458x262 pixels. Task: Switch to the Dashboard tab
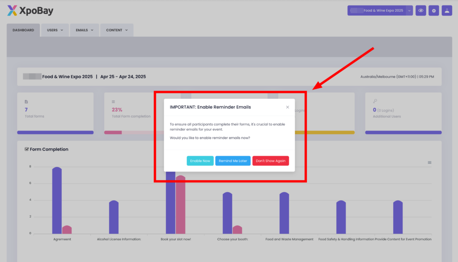23,30
